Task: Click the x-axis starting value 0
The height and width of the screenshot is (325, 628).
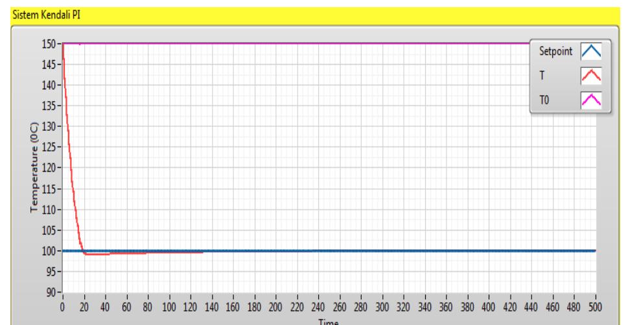Action: (63, 306)
